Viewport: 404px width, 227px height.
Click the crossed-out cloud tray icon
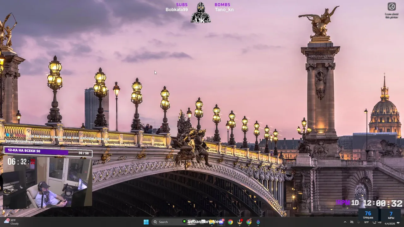[352, 222]
